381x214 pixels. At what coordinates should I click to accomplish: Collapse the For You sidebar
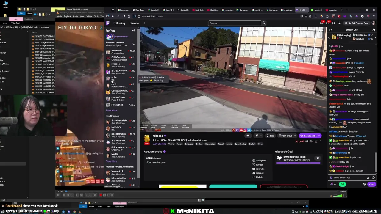point(133,31)
